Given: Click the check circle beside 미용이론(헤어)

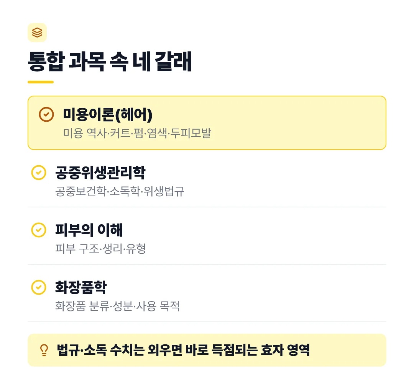Looking at the screenshot, I should [46, 114].
